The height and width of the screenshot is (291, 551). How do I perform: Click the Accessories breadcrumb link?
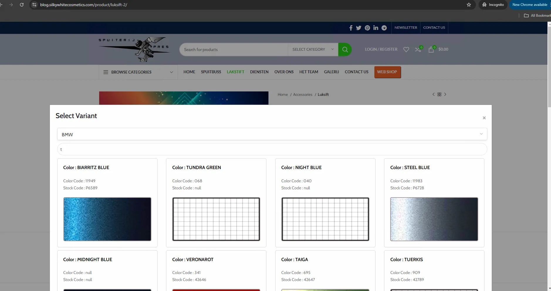[302, 94]
